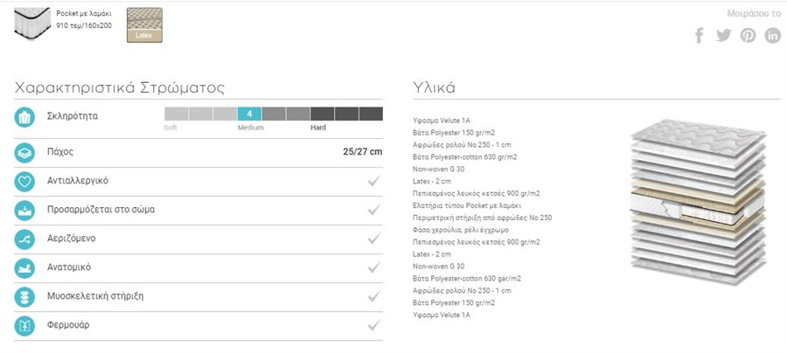Click checkmark beside Φερμουάρ
The width and height of the screenshot is (787, 353).
373,325
